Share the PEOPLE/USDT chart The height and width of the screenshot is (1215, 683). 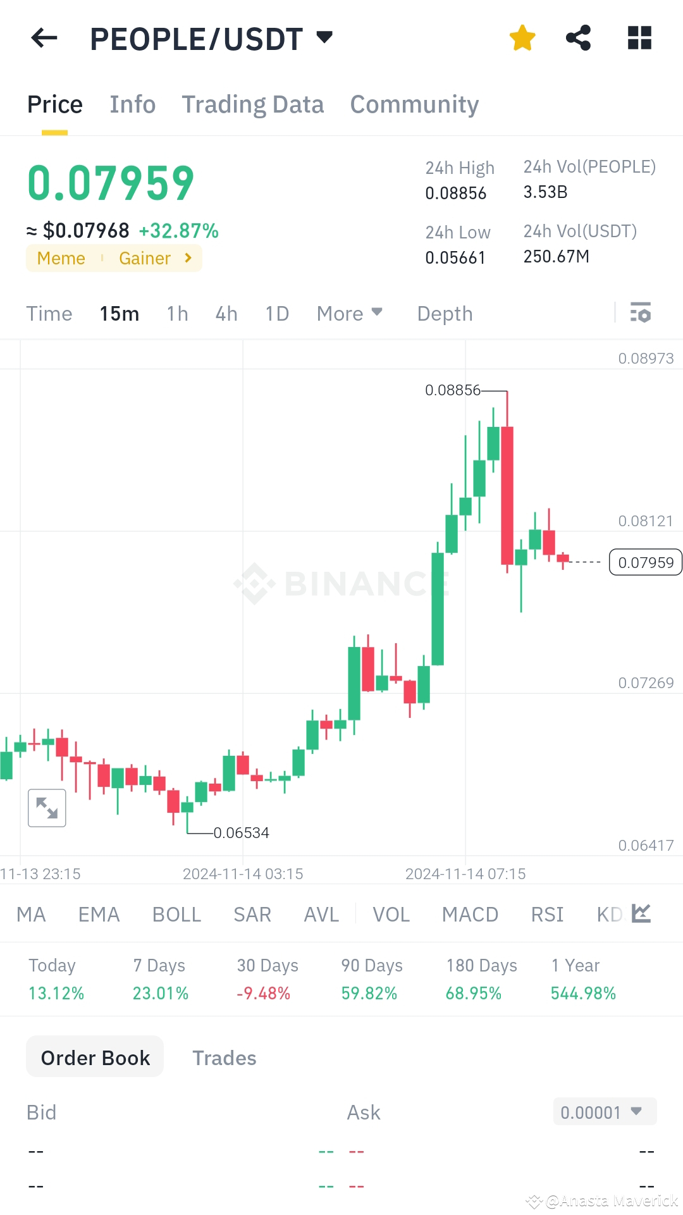coord(579,37)
